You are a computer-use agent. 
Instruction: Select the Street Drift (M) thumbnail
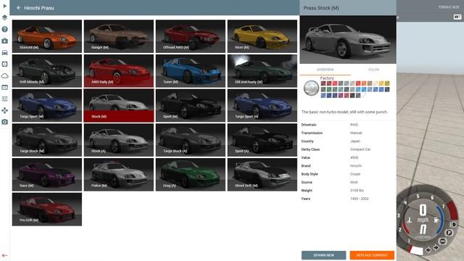(262, 175)
